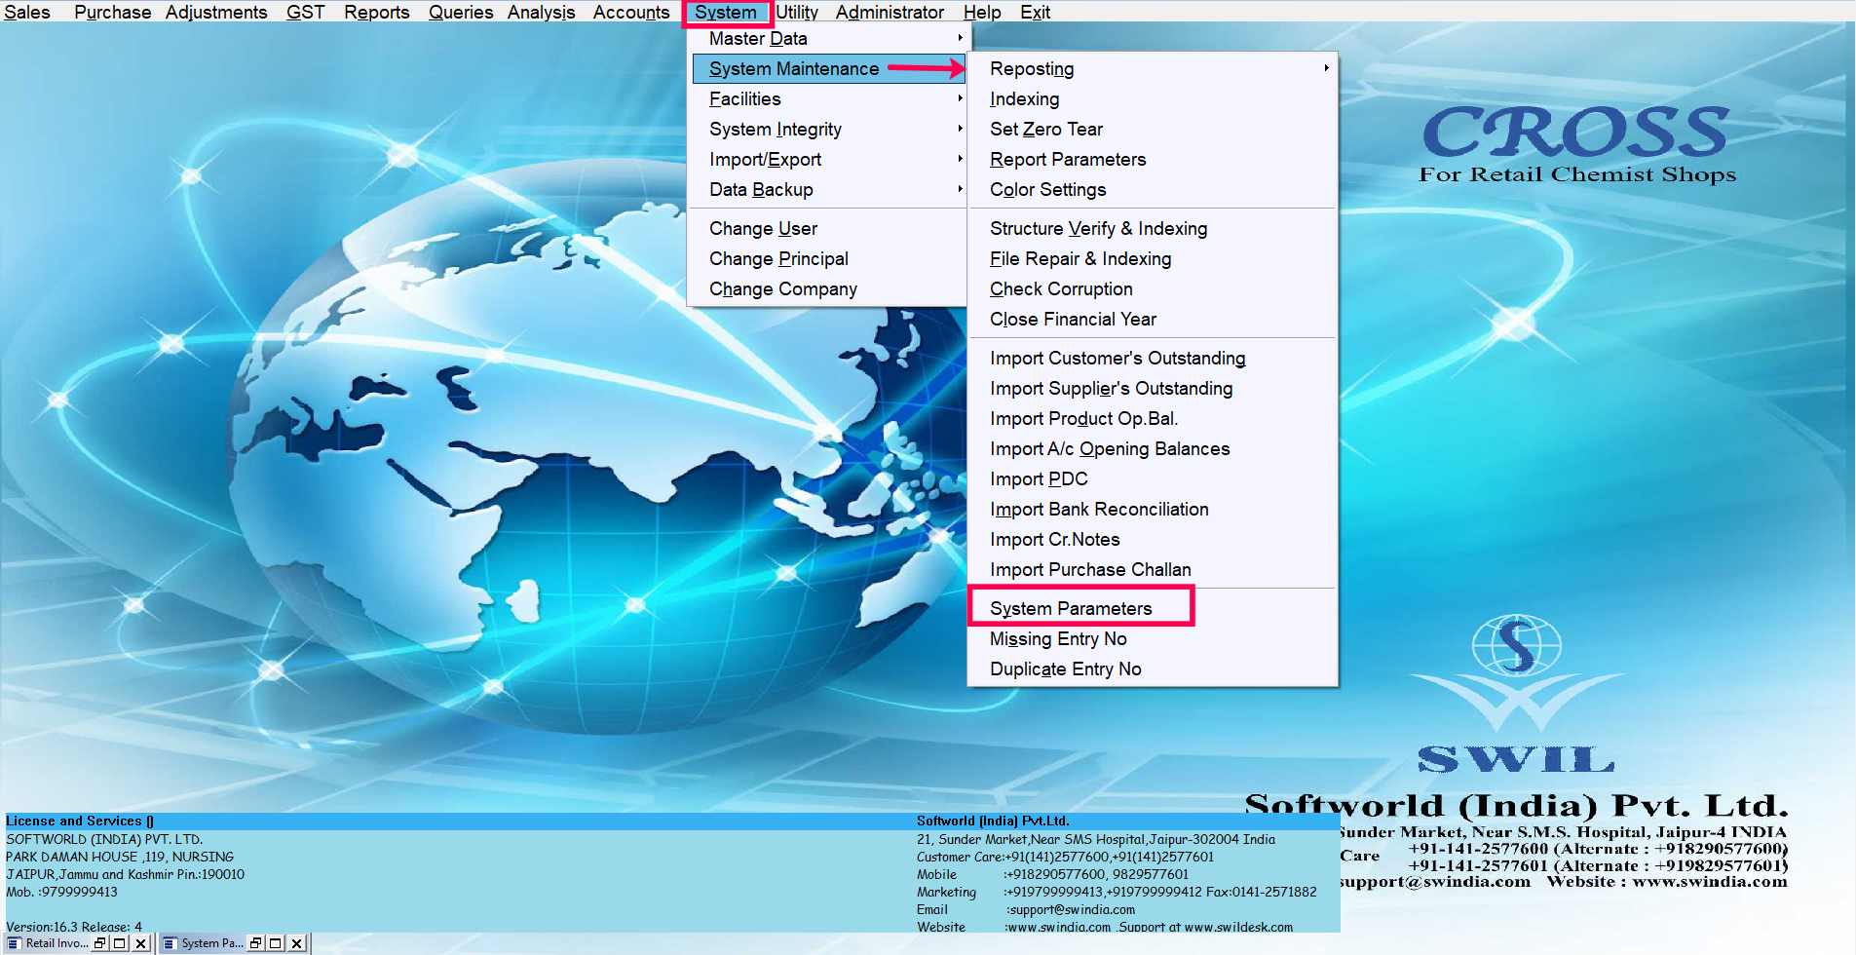This screenshot has height=955, width=1856.
Task: Close the minimized Retail Invoice window
Action: click(x=140, y=943)
